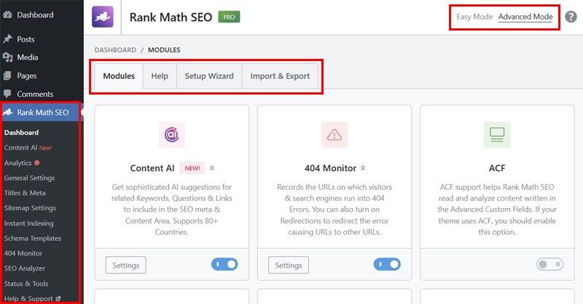Viewport: 583px width, 304px height.
Task: Click the DASHBOARD breadcrumb link
Action: click(x=115, y=49)
